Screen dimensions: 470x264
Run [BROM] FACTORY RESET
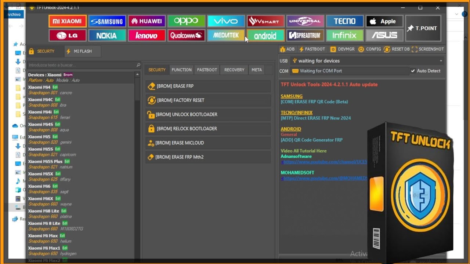click(x=208, y=100)
